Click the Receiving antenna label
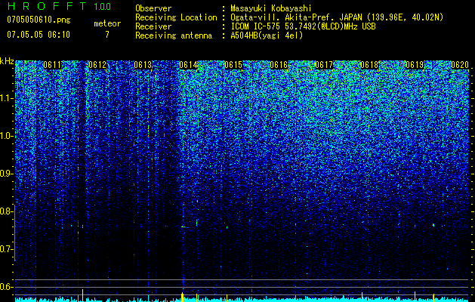Screen dimensions: 475x302 174,35
